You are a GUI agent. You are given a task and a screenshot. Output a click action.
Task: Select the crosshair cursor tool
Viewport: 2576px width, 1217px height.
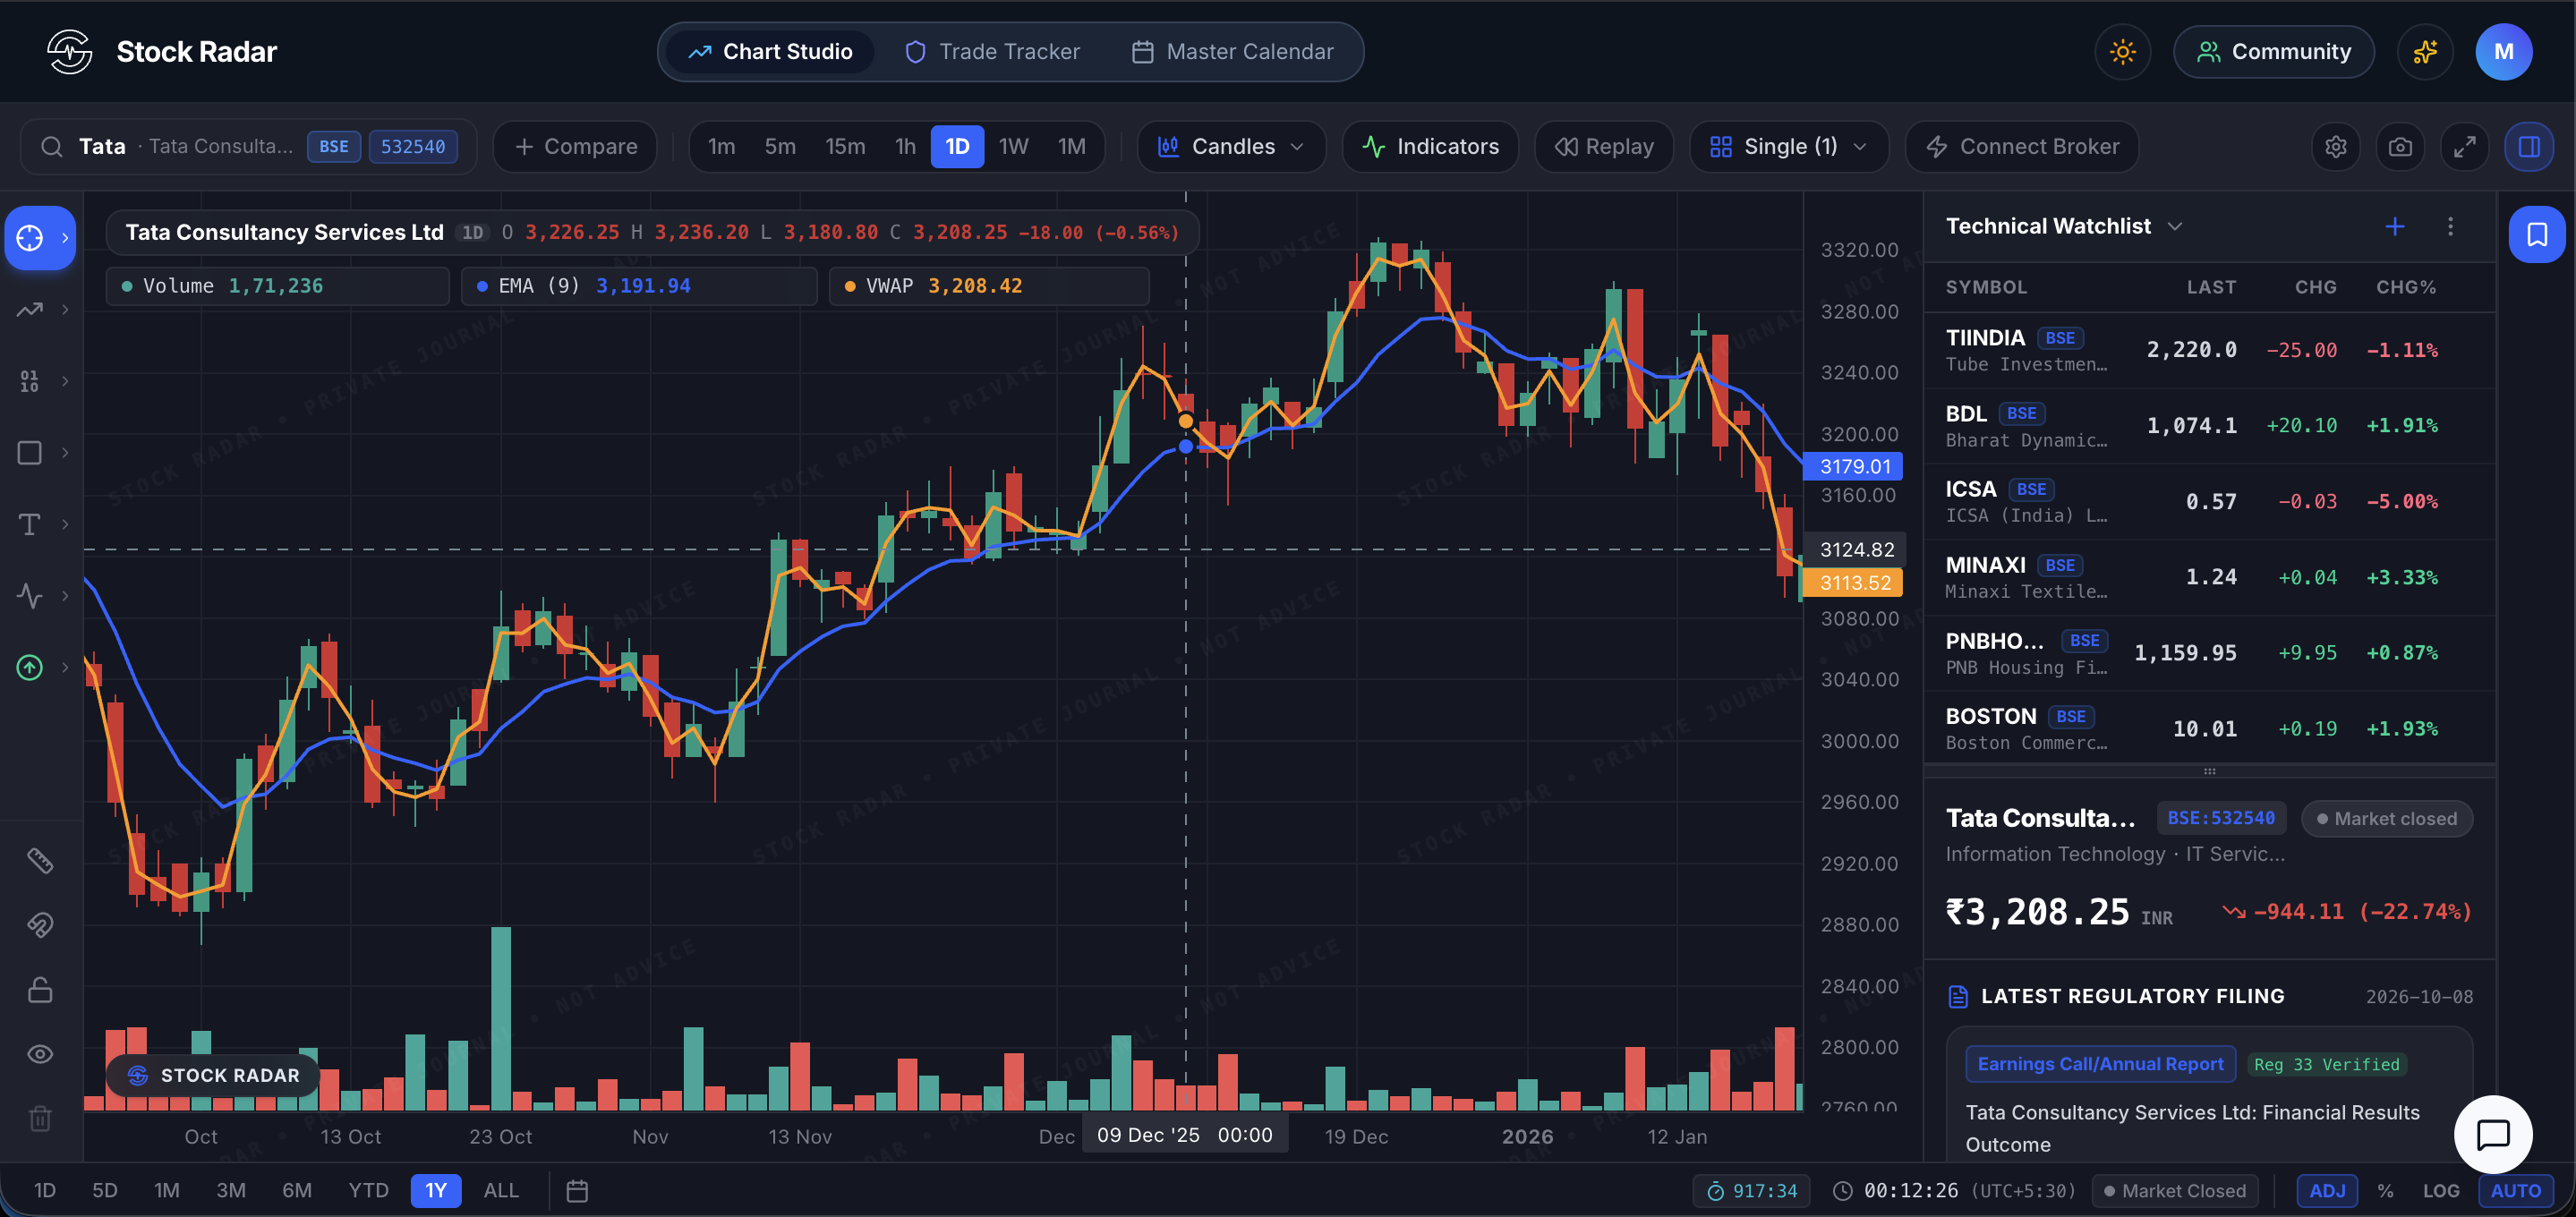coord(30,238)
